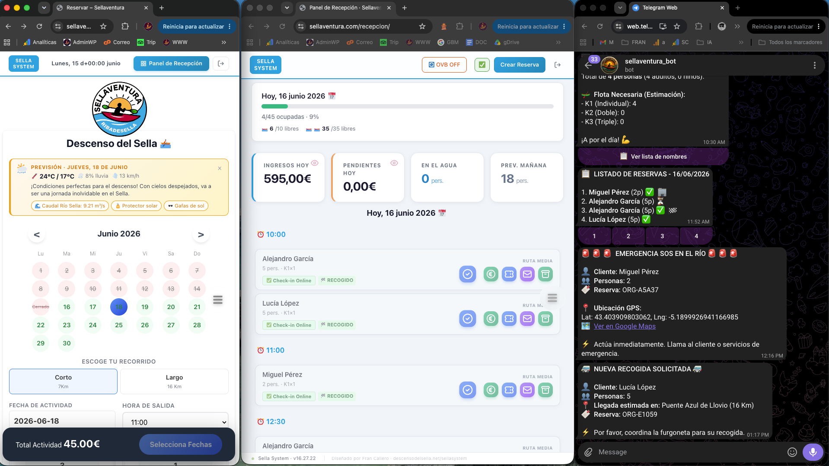Open Telegram emoji picker

(x=792, y=452)
